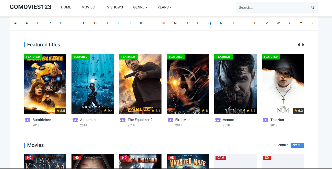Open the Venom movie poster
The height and width of the screenshot is (169, 332).
[x=235, y=84]
